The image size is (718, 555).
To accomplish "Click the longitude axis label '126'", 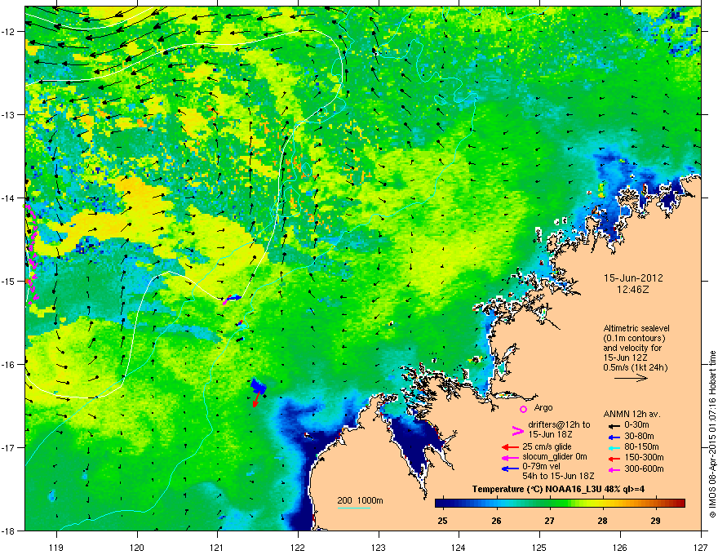I will [620, 548].
